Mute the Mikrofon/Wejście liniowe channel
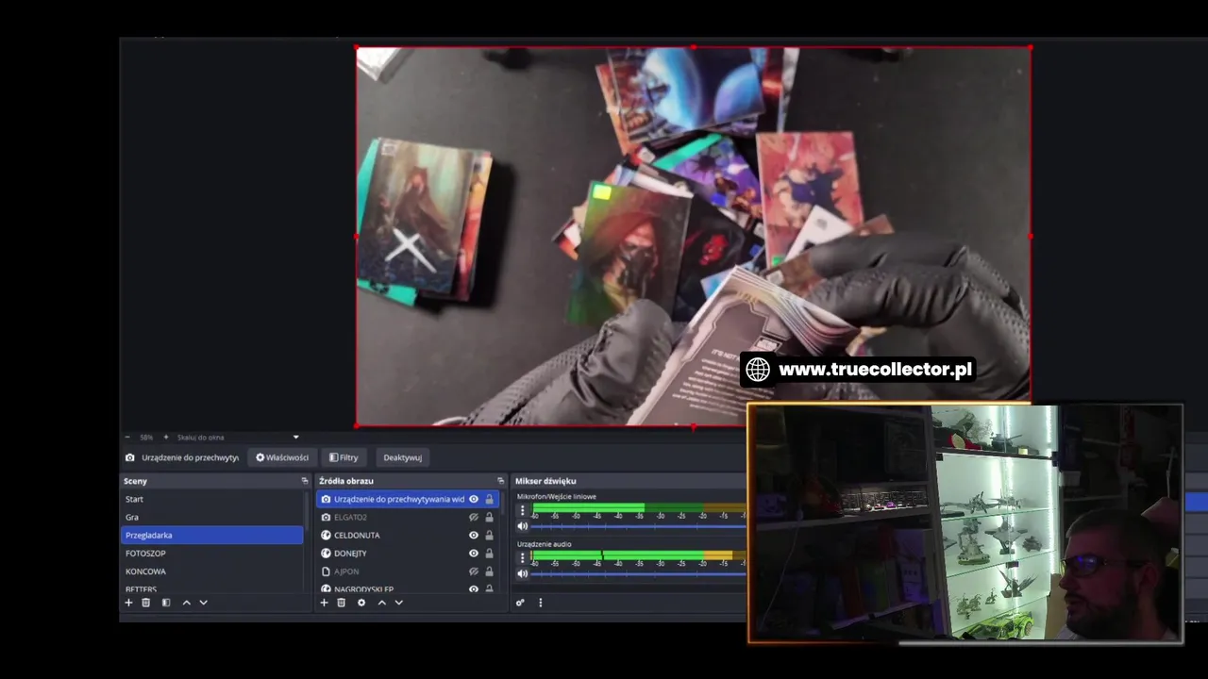Viewport: 1208px width, 679px height. pos(522,525)
